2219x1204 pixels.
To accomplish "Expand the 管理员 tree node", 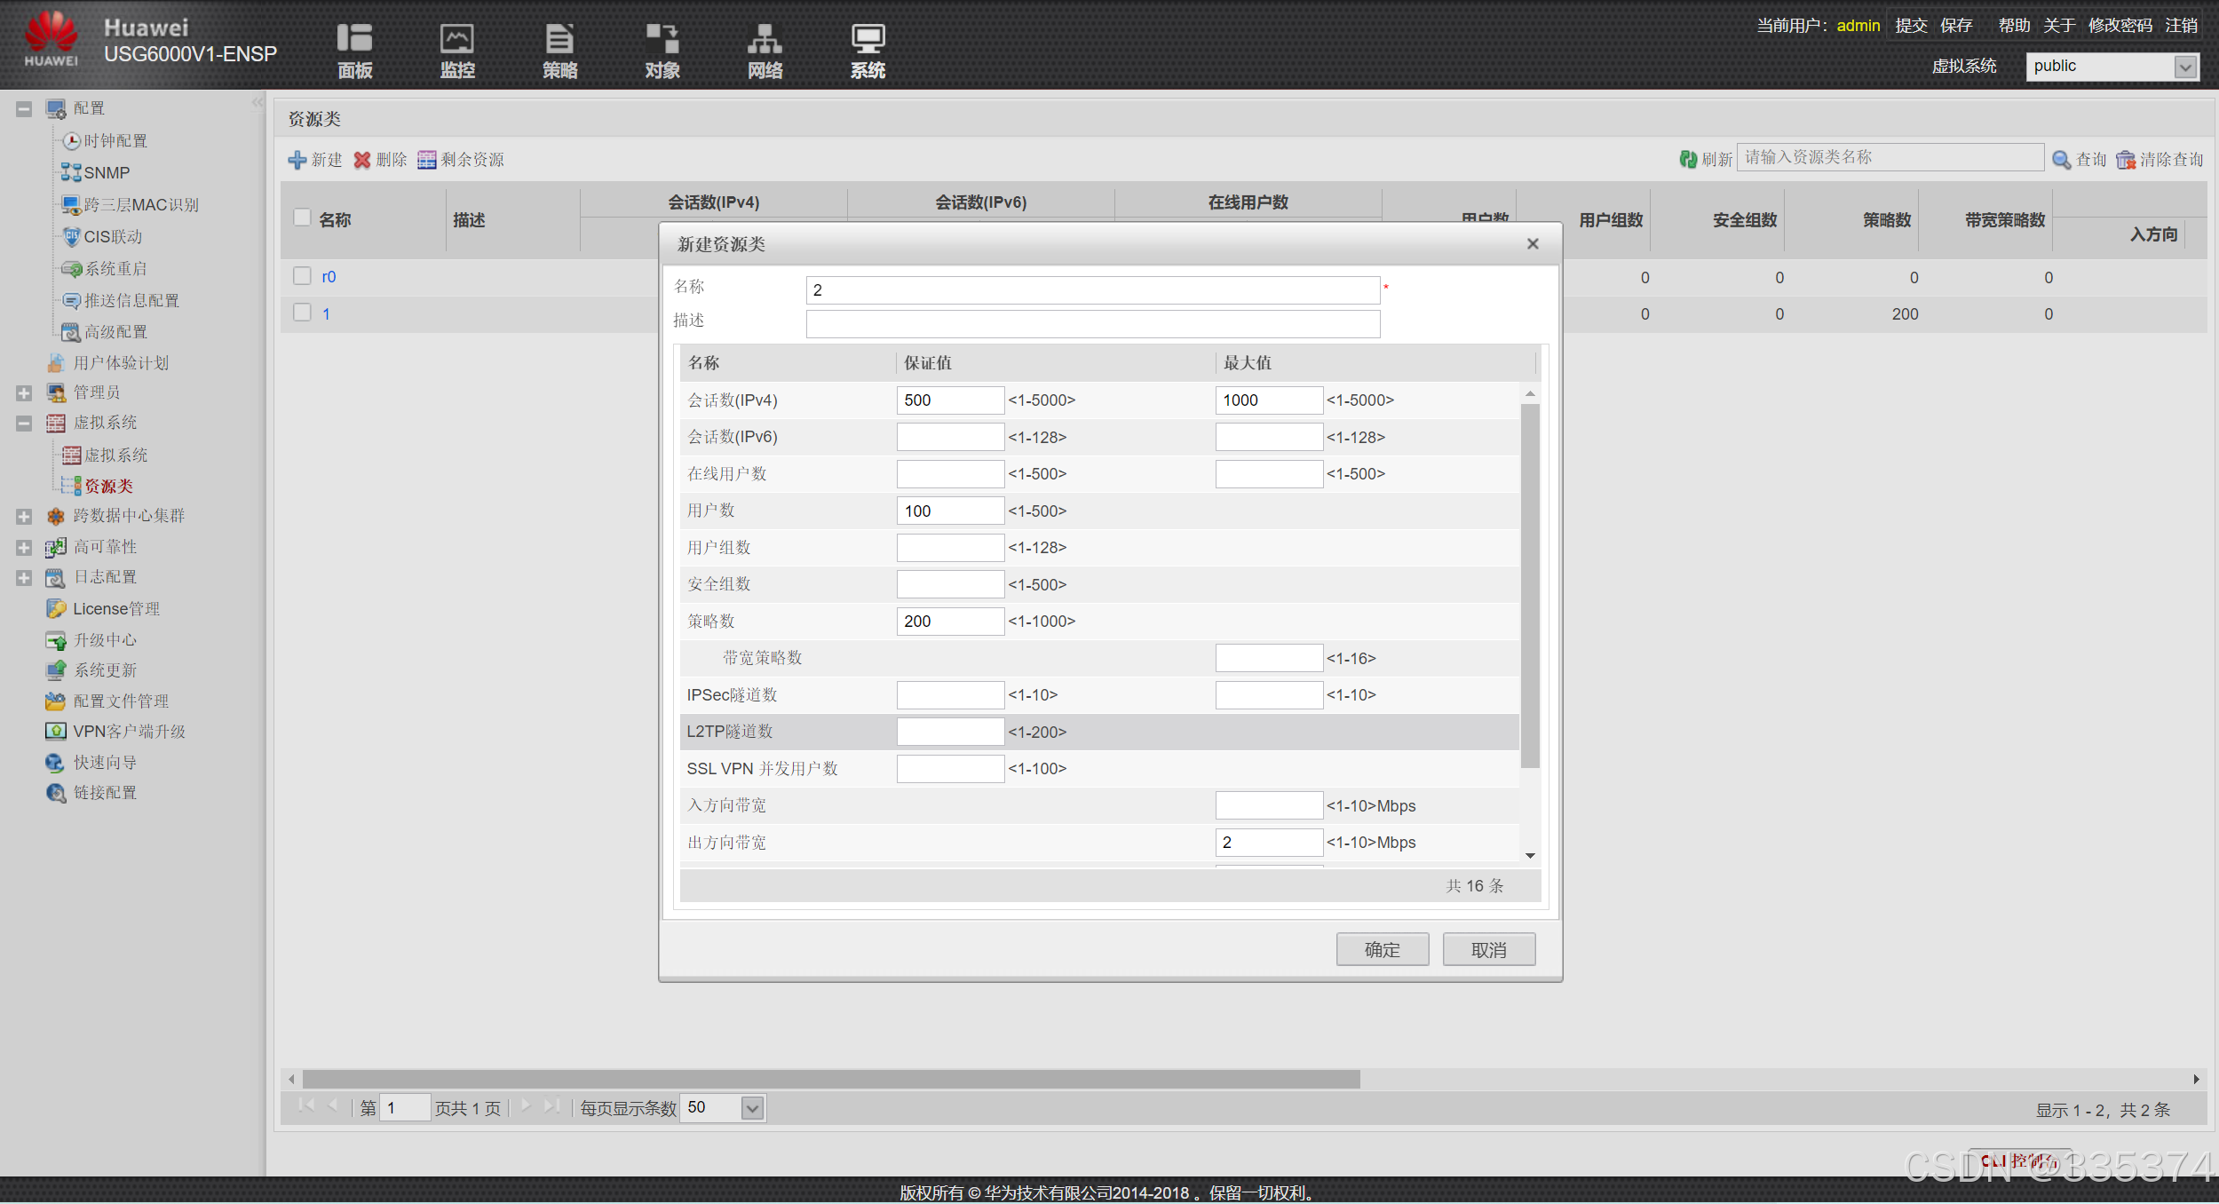I will point(24,392).
